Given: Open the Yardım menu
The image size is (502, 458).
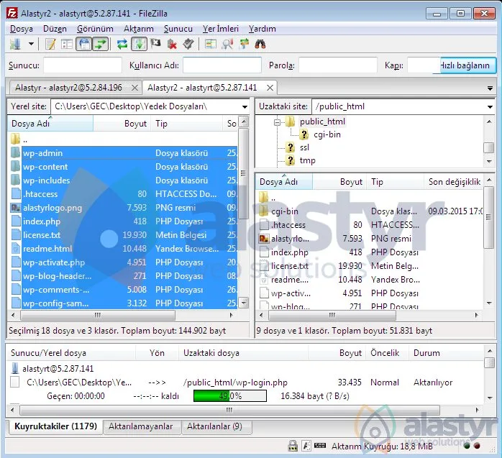Looking at the screenshot, I should [263, 29].
